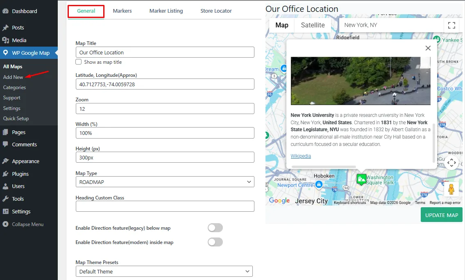Click the Collapse Menu label
Viewport: 465px width, 280px height.
pyautogui.click(x=27, y=224)
